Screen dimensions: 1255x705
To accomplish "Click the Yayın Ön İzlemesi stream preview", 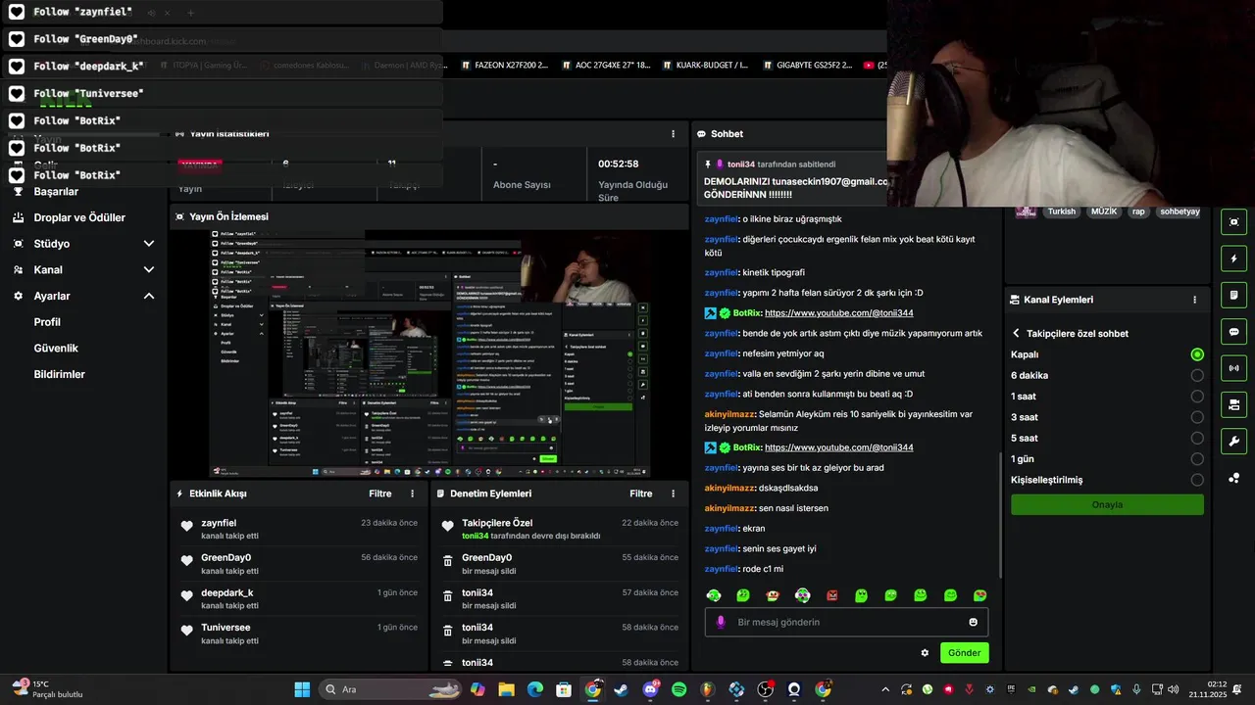I will (x=429, y=353).
